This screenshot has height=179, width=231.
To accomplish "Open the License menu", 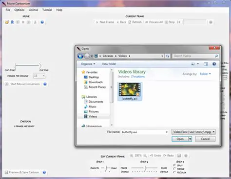I will [33, 10].
